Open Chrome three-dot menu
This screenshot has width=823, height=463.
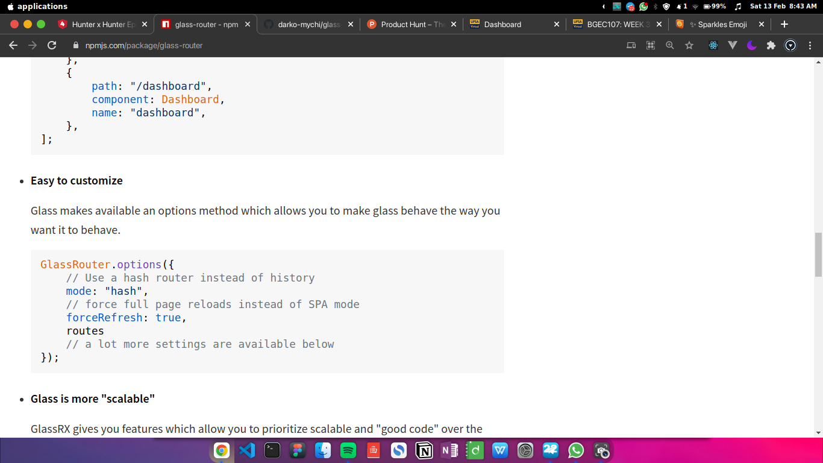click(810, 45)
